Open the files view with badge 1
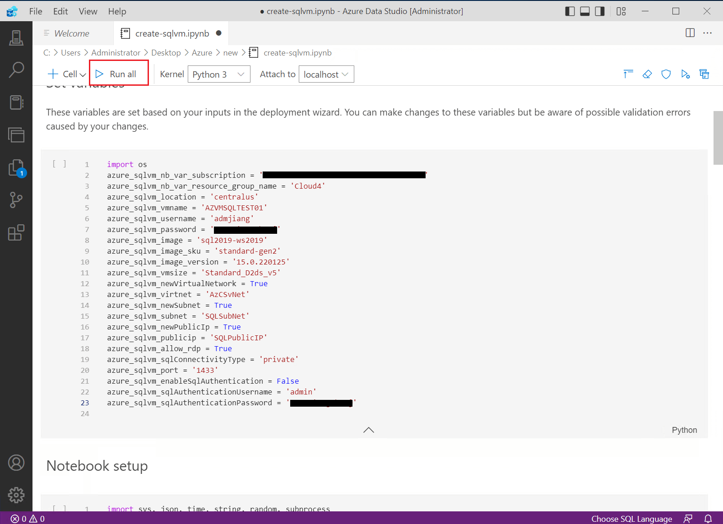Image resolution: width=723 pixels, height=524 pixels. tap(16, 168)
